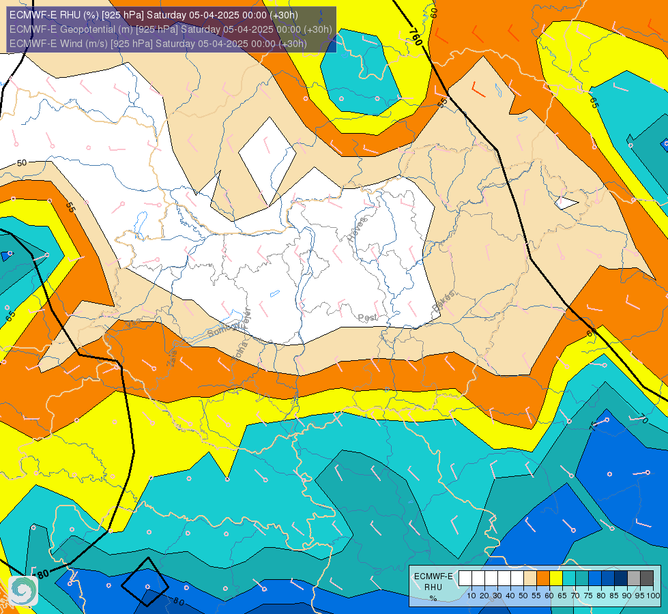Click the ECMWF-E RHU (%) title line
The height and width of the screenshot is (614, 668).
(x=154, y=15)
